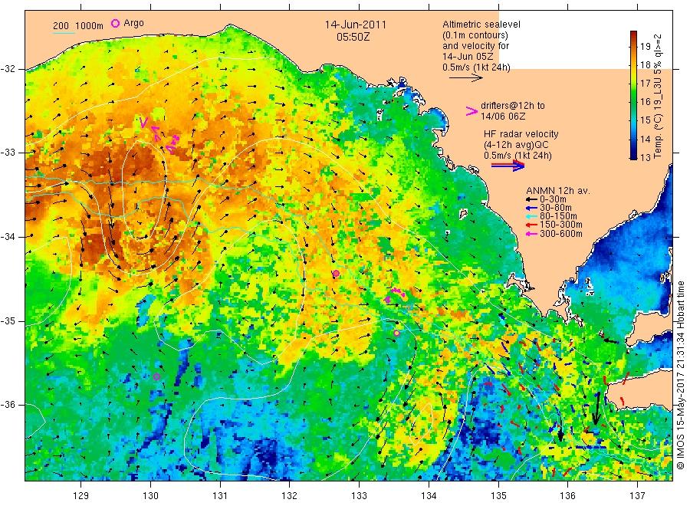Click longitude tick label 130
Image resolution: width=690 pixels, height=506 pixels.
point(150,496)
